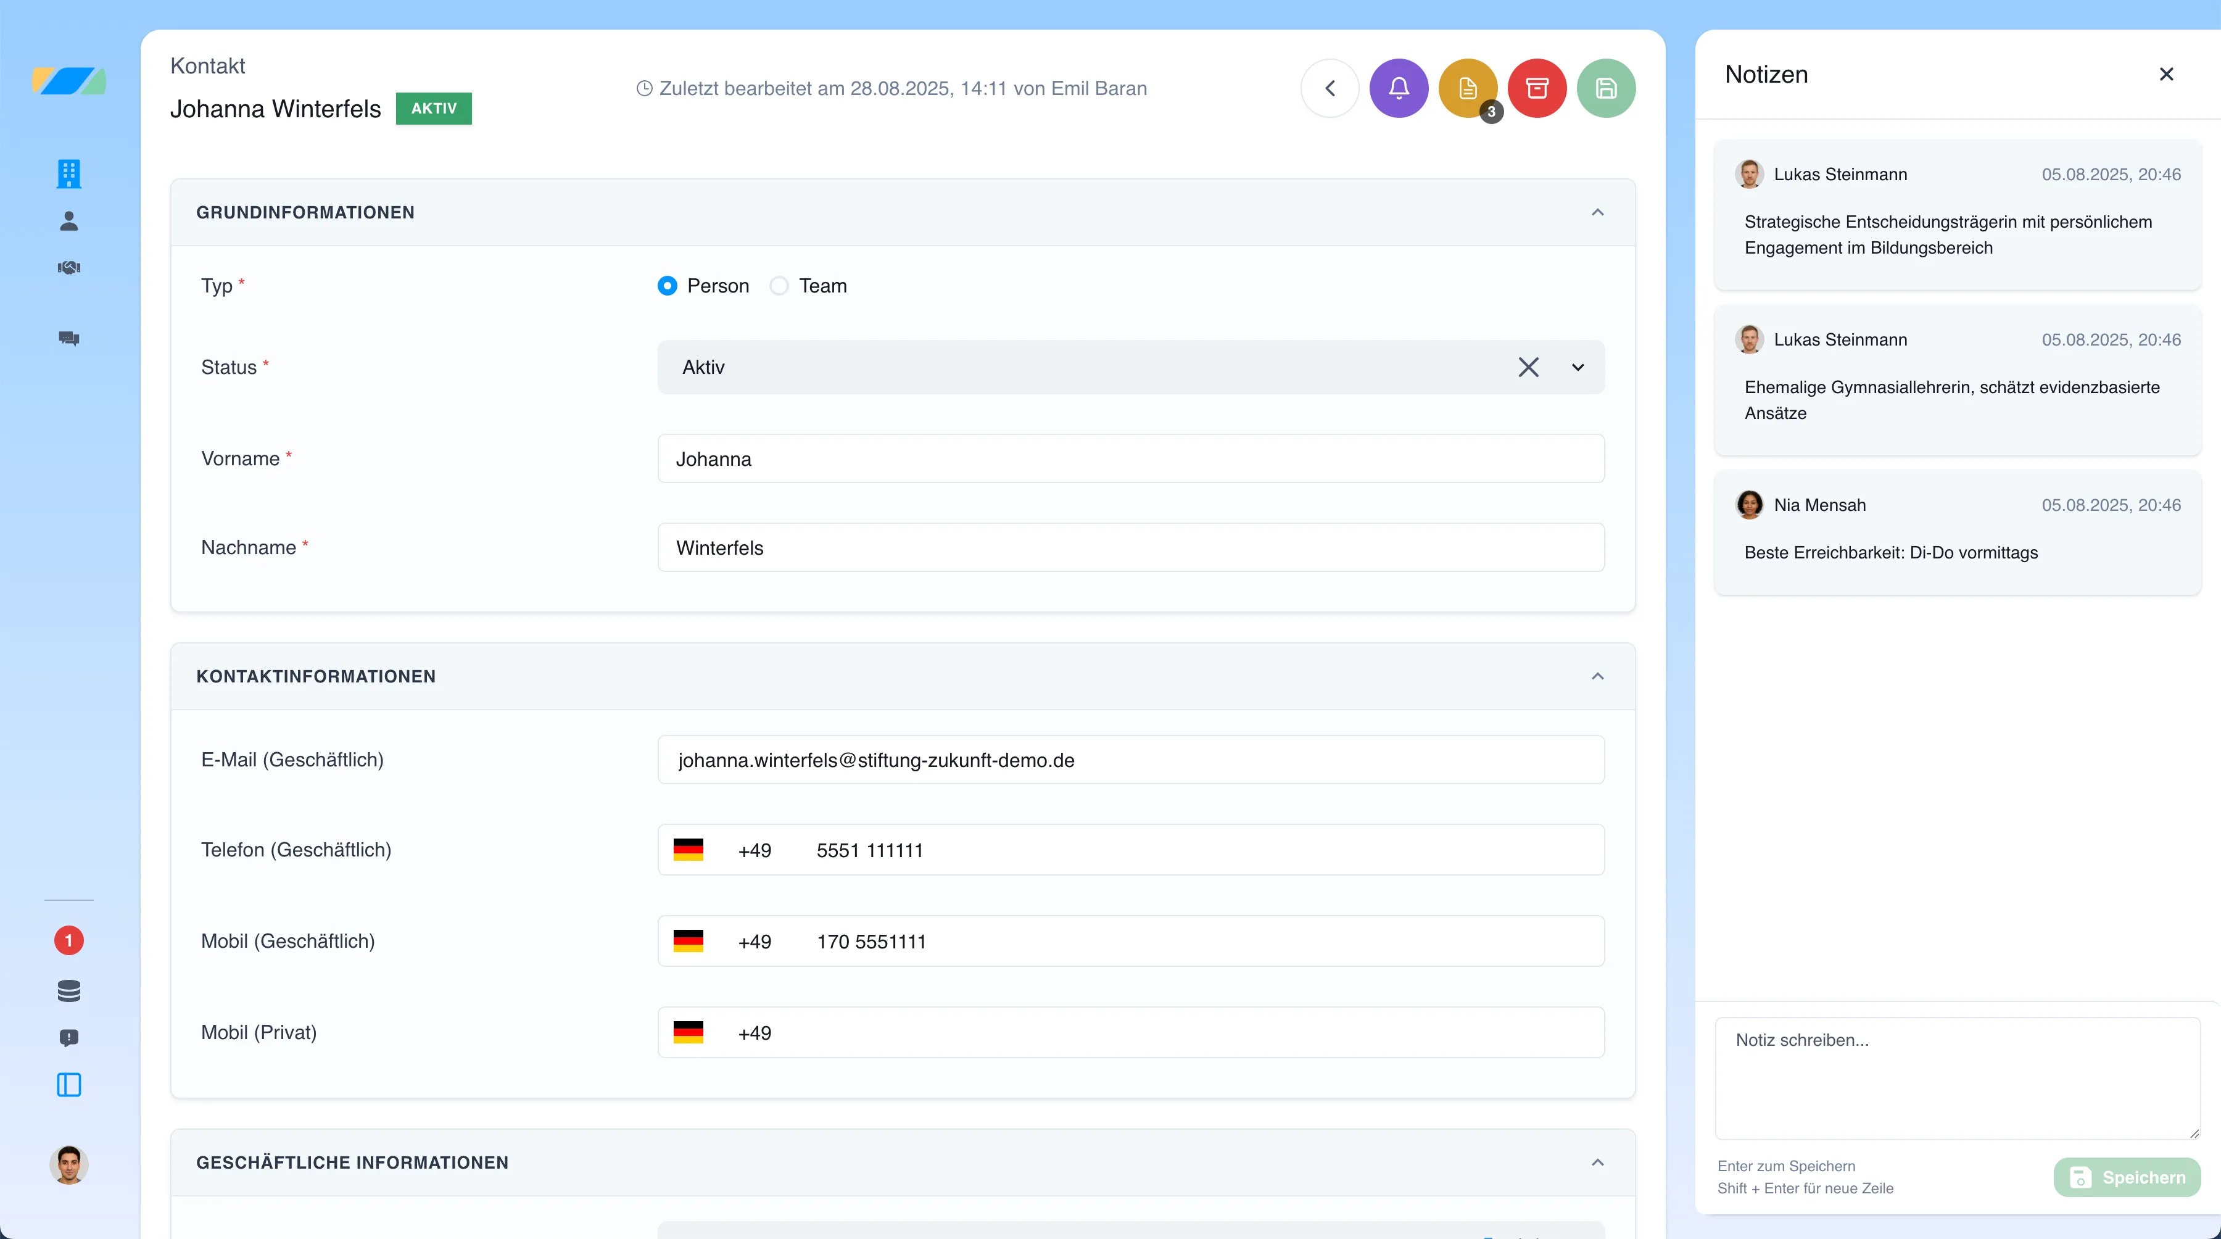Click the app logo at top left
Viewport: 2221px width, 1239px height.
(69, 81)
